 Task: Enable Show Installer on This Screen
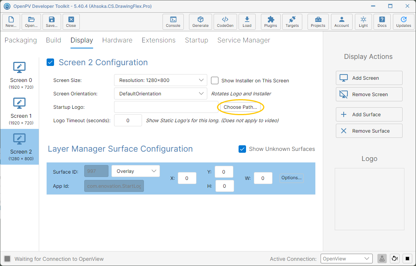click(x=215, y=80)
